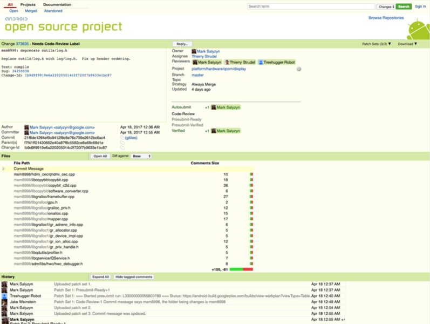Open the Diff against Base dropdown
The width and height of the screenshot is (430, 324).
[141, 156]
